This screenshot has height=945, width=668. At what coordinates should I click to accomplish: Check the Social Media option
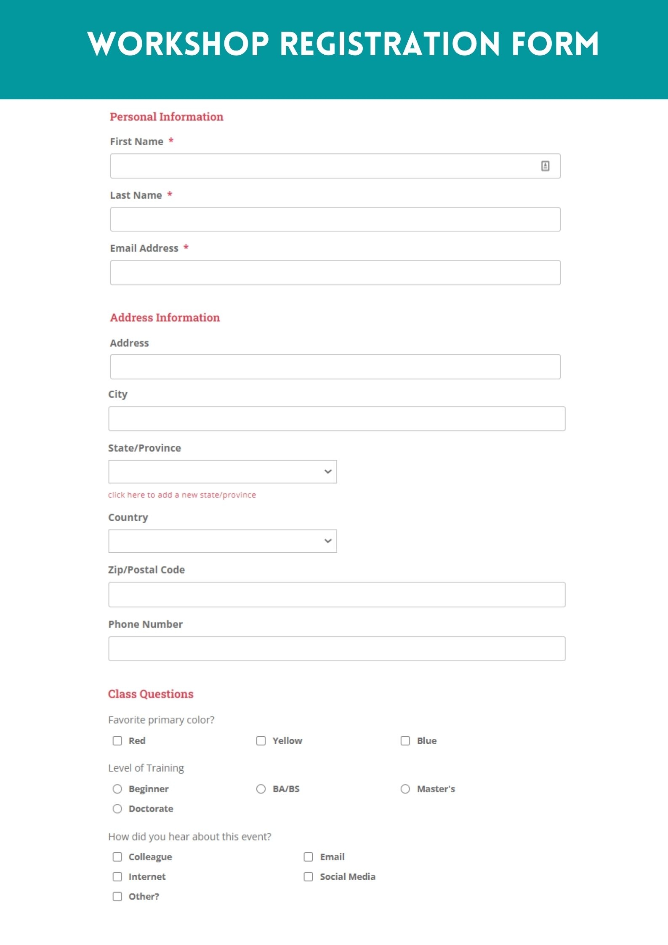(308, 877)
